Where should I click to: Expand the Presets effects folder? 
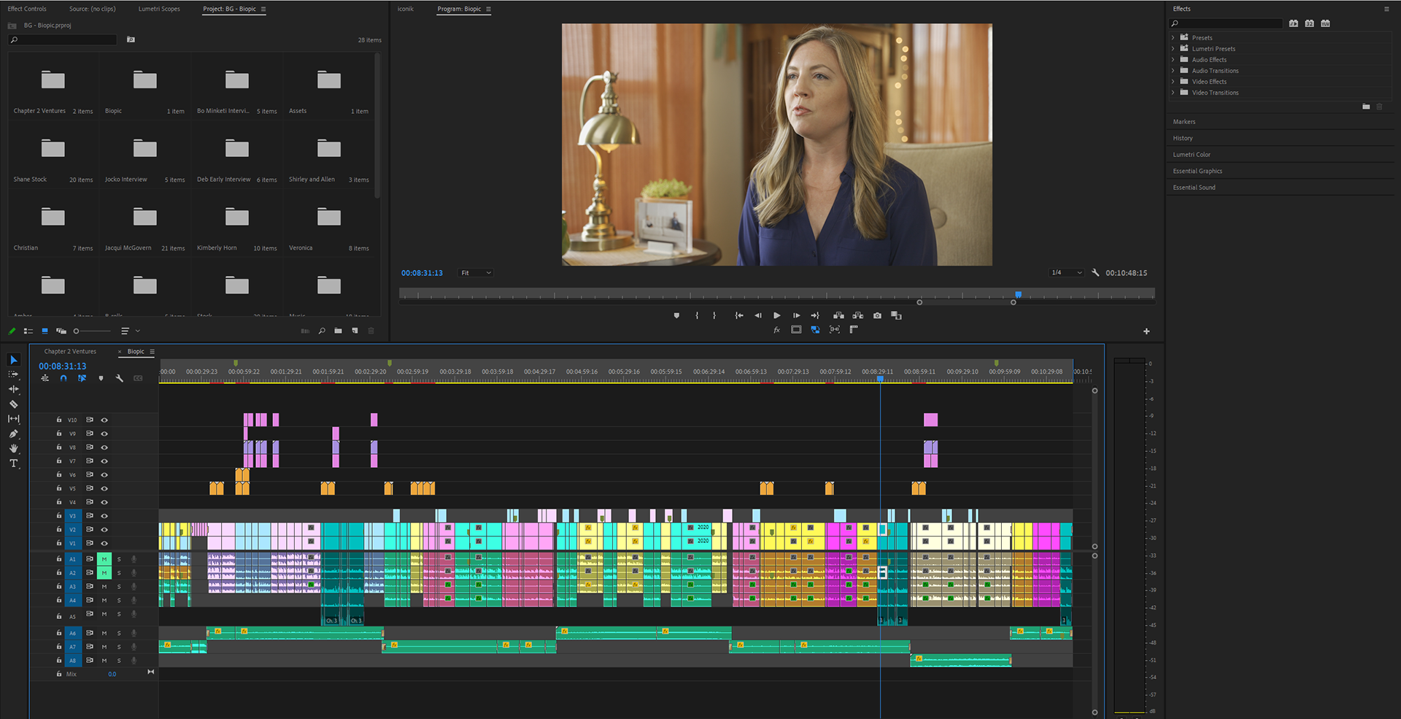click(x=1173, y=37)
